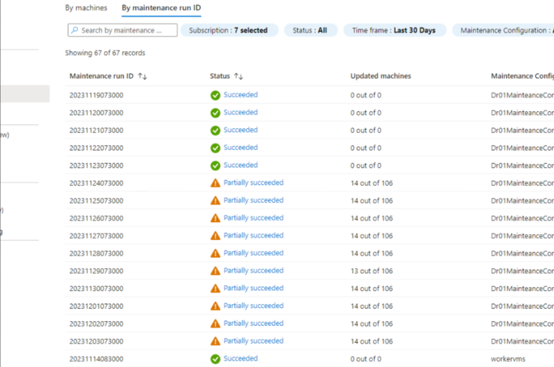Click the magnifier icon in search box

click(74, 30)
